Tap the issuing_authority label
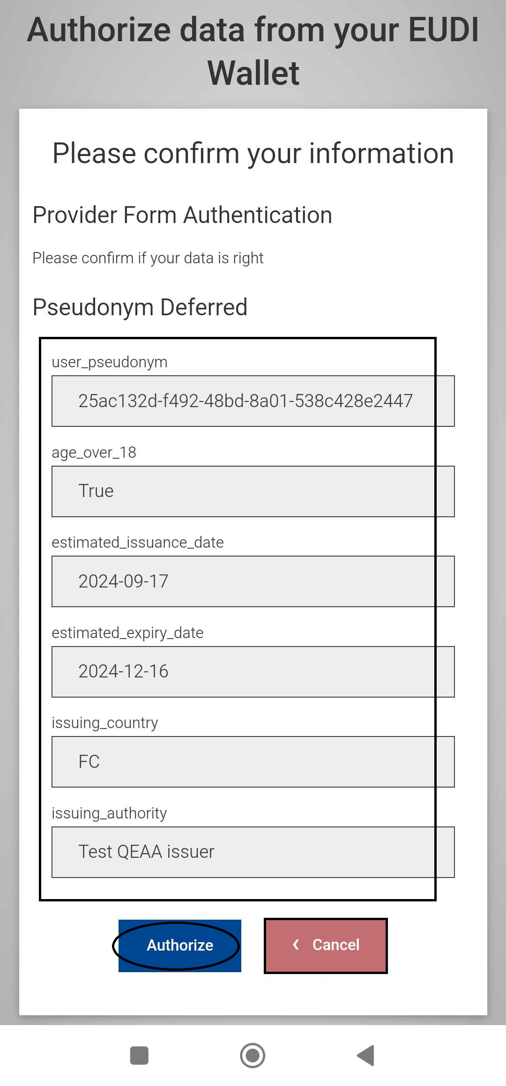Image resolution: width=506 pixels, height=1086 pixels. pos(109,813)
